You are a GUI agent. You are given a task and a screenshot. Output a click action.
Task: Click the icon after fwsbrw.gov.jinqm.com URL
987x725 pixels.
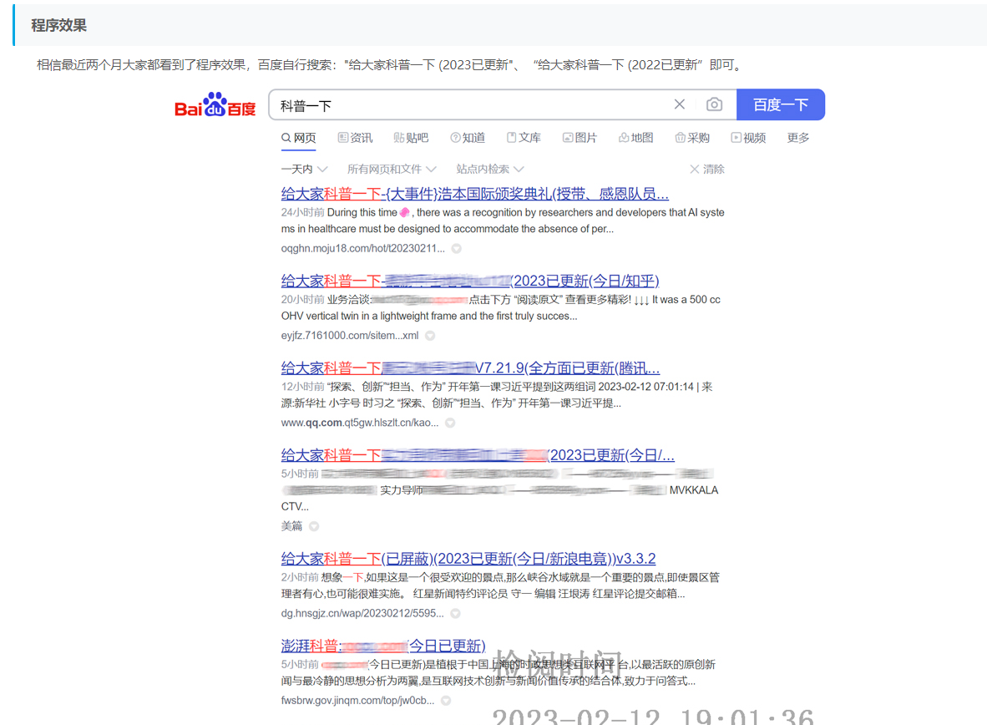446,701
